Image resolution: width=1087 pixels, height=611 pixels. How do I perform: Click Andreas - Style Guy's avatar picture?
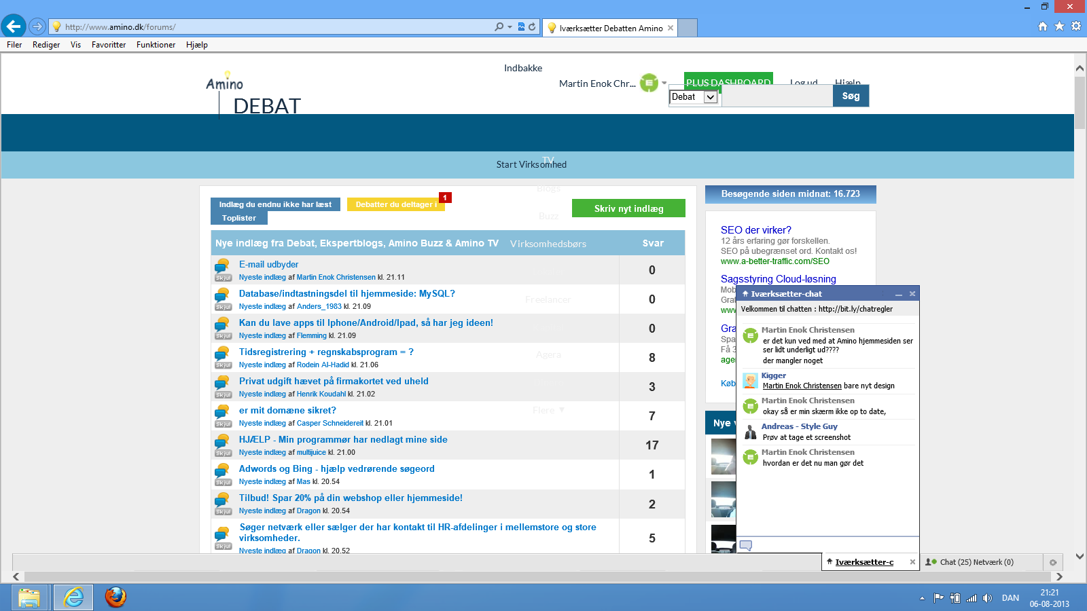pyautogui.click(x=750, y=432)
